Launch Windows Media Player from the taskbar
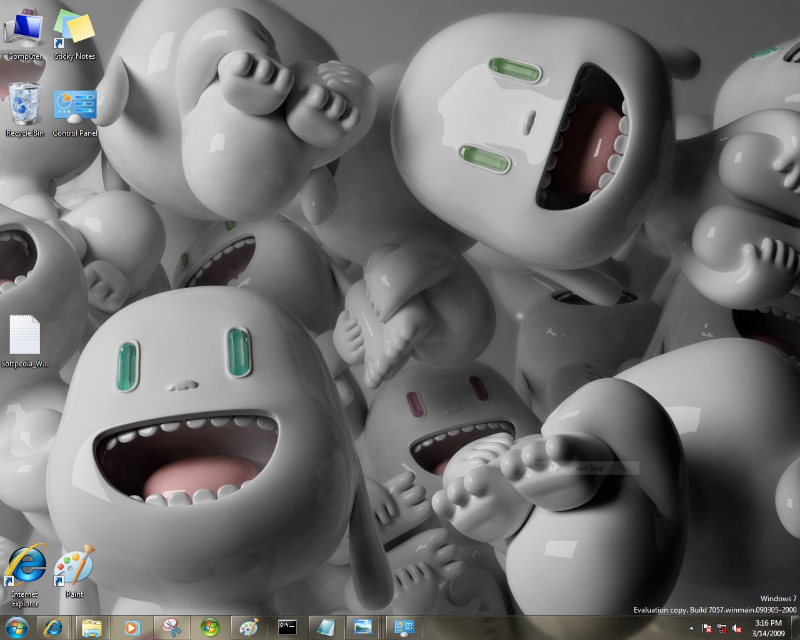The width and height of the screenshot is (800, 640). point(132,627)
